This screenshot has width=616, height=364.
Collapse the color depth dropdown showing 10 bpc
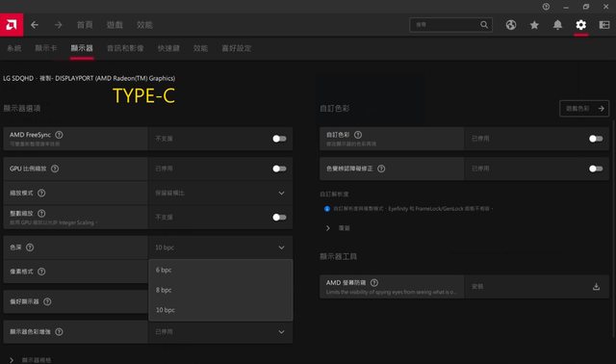click(x=220, y=247)
